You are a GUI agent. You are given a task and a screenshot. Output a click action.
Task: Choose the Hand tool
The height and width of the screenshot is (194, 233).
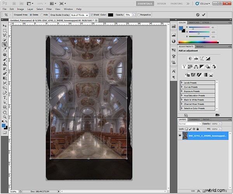pyautogui.click(x=5, y=112)
